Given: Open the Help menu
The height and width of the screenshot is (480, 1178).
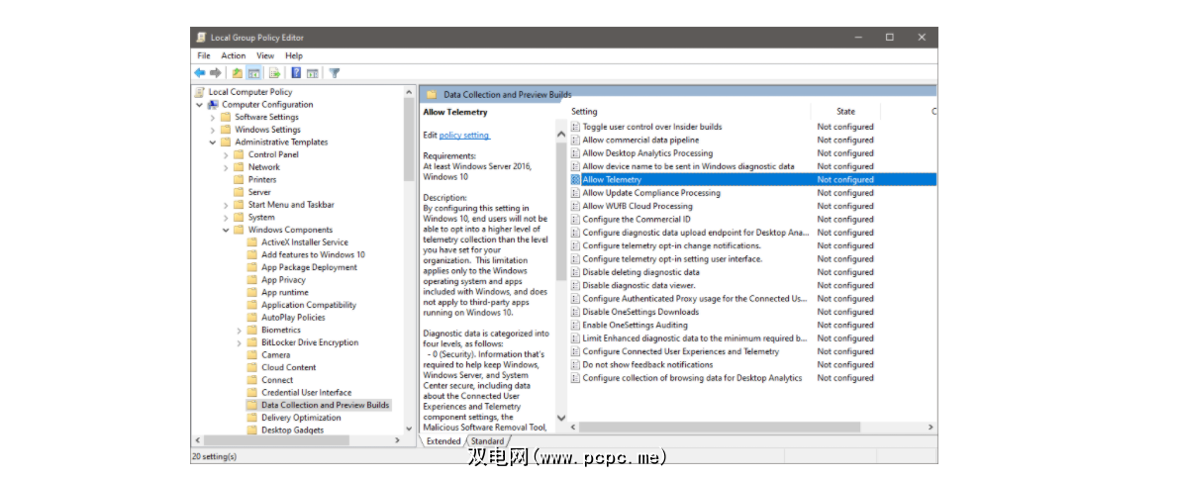Looking at the screenshot, I should [x=294, y=55].
